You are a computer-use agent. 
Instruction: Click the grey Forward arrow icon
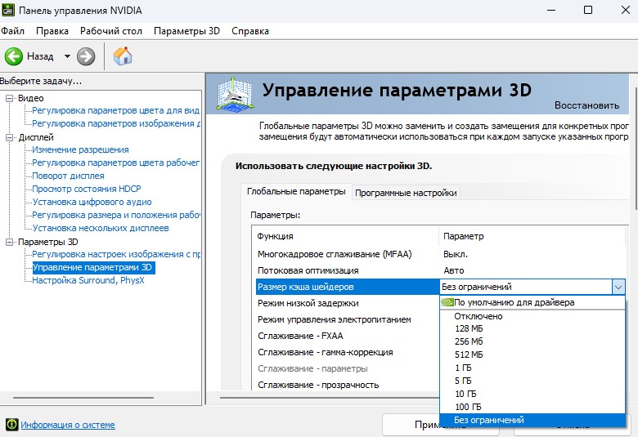pyautogui.click(x=86, y=56)
